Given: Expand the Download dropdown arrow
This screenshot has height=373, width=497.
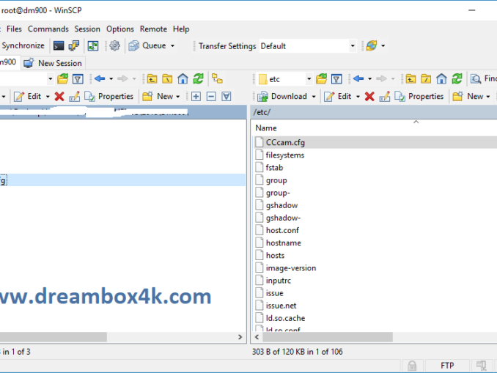Looking at the screenshot, I should tap(314, 97).
